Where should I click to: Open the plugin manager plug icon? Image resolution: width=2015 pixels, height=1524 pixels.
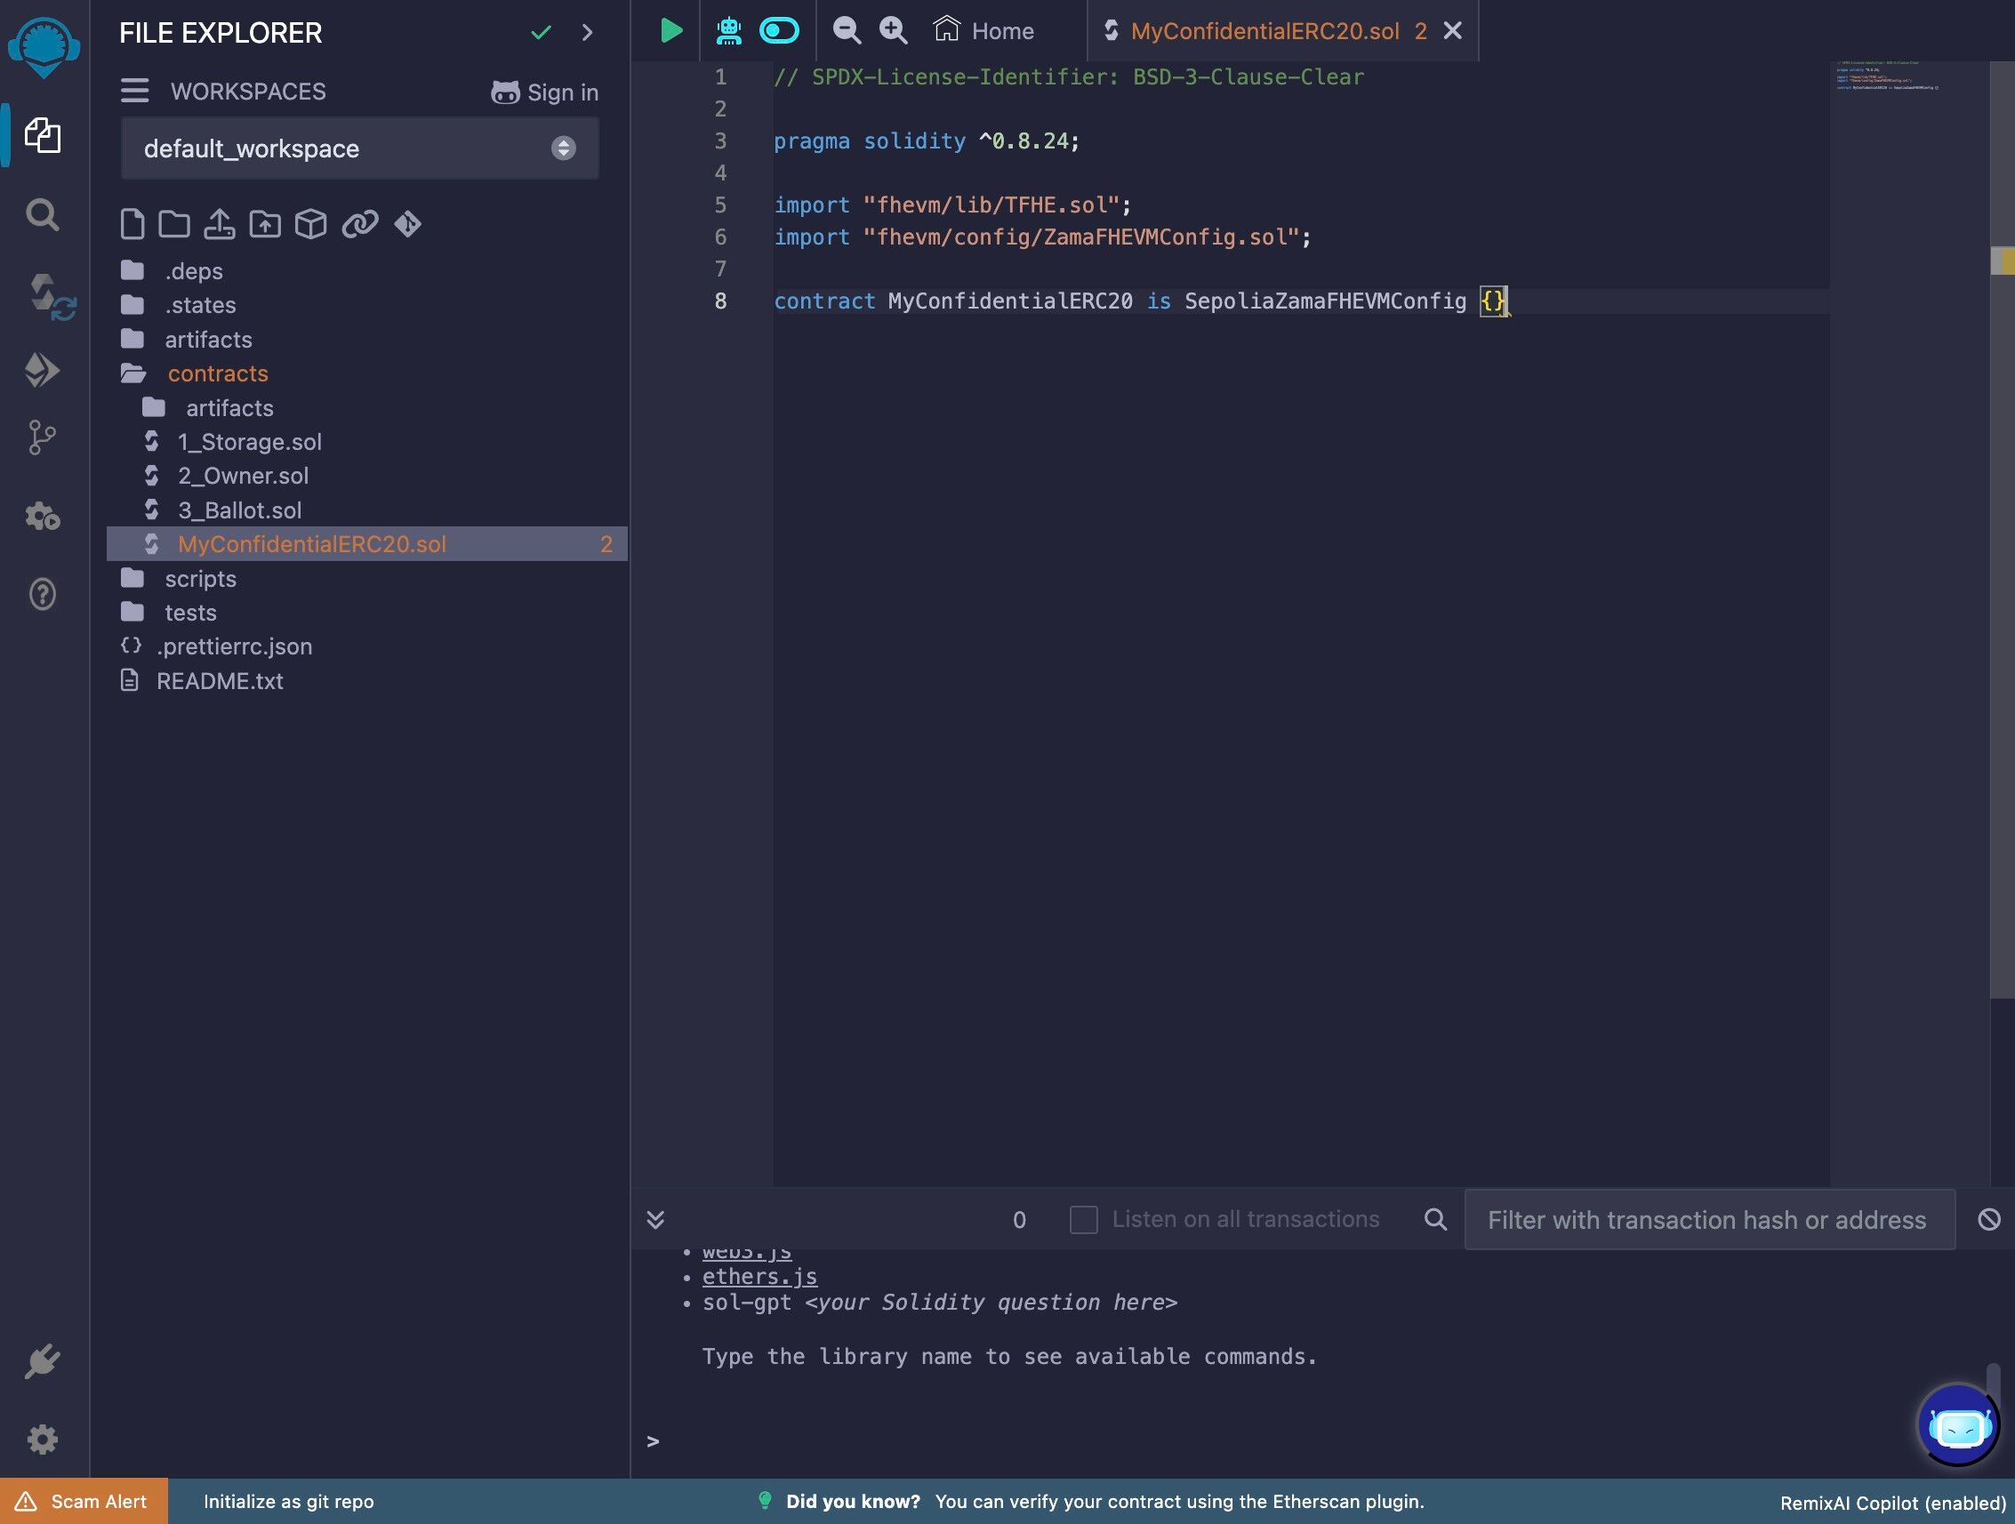(42, 1361)
